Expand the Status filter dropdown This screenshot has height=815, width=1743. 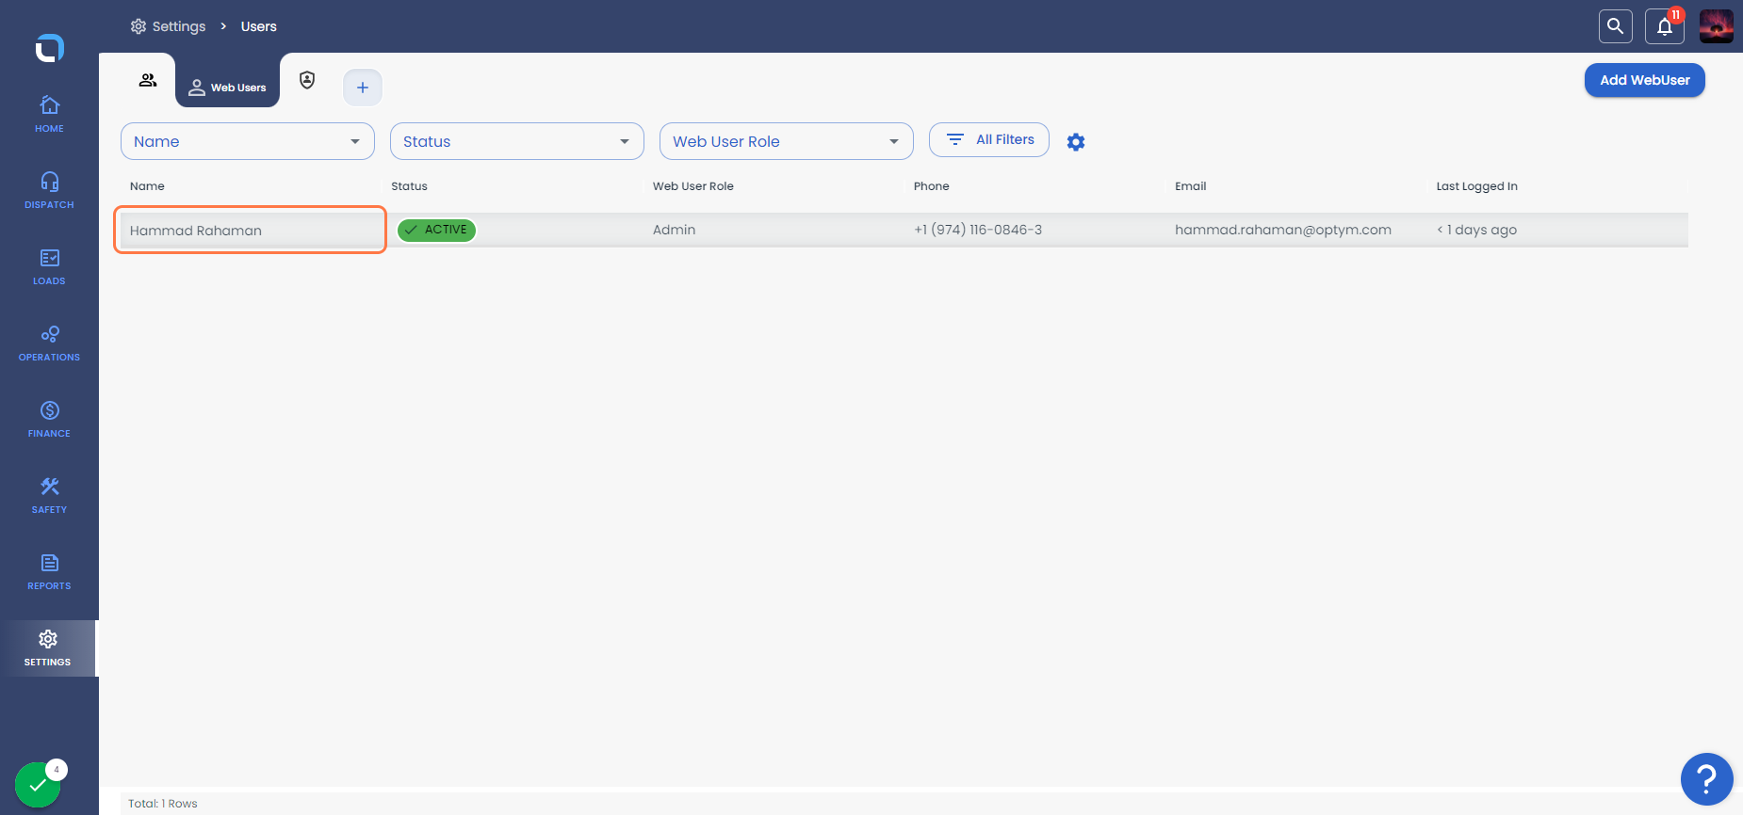coord(517,141)
